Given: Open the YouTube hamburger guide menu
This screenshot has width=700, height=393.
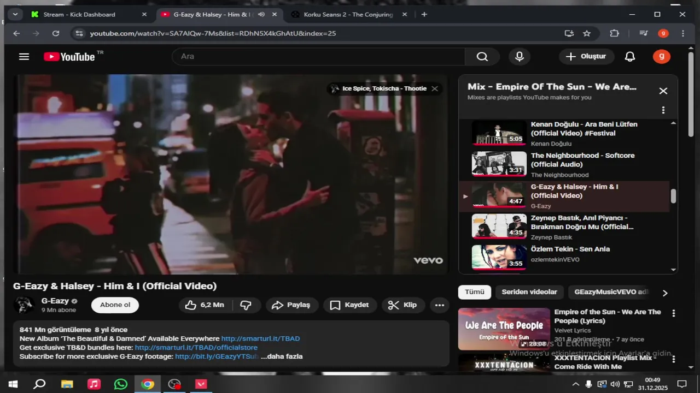Looking at the screenshot, I should click(x=24, y=56).
